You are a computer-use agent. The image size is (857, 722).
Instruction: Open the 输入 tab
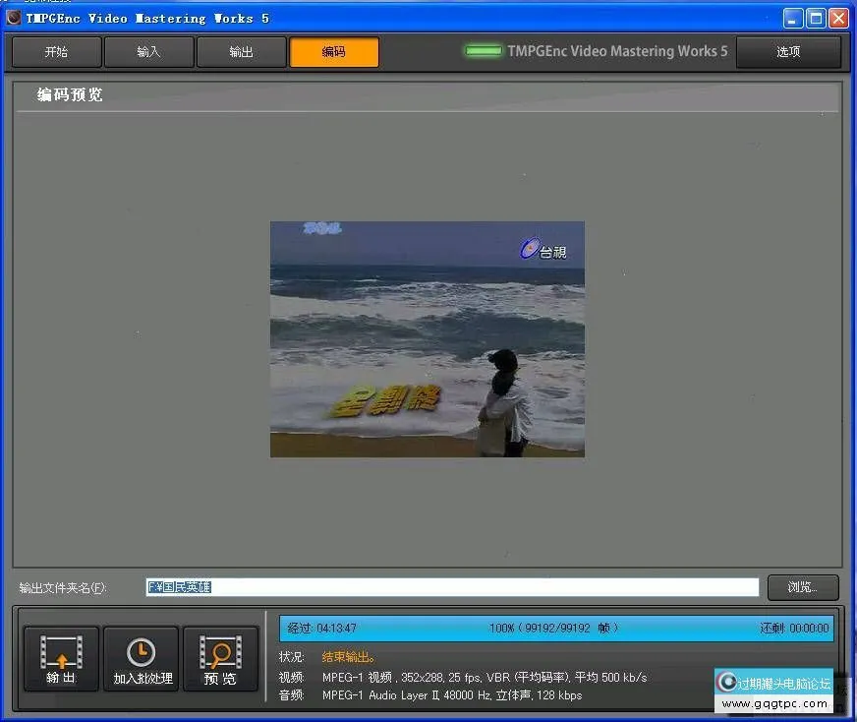click(148, 52)
